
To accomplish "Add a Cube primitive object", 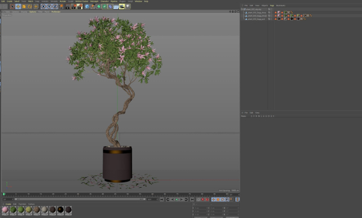I will pos(87,7).
